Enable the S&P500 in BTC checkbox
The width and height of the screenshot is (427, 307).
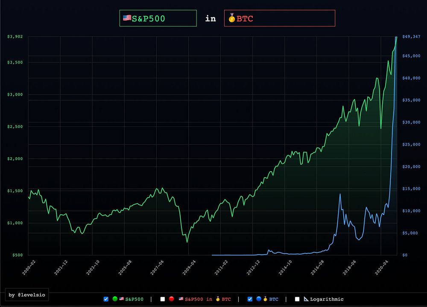pos(163,299)
